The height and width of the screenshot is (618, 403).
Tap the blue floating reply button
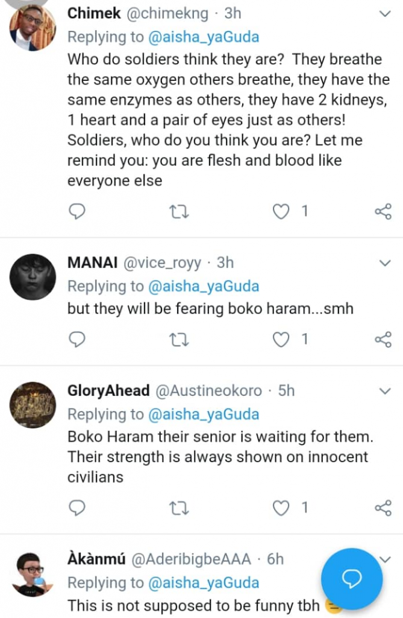coord(351,579)
